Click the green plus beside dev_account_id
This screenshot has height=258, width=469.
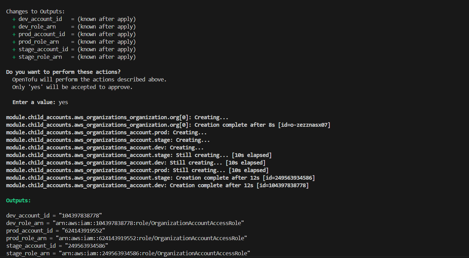pyautogui.click(x=14, y=19)
